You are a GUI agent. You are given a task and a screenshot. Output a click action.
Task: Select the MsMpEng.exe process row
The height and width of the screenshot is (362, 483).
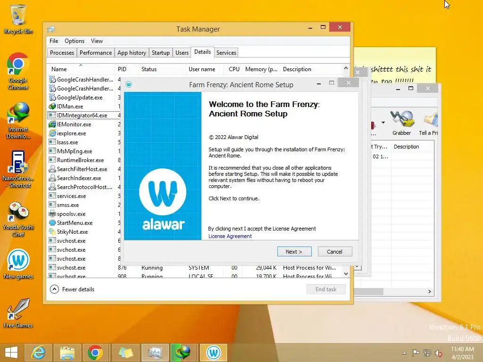(x=83, y=151)
